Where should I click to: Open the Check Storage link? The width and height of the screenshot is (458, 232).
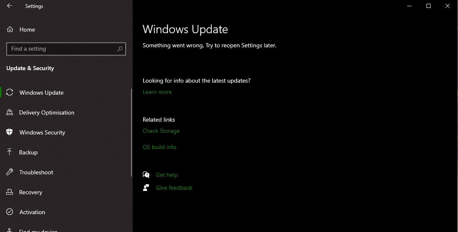pyautogui.click(x=161, y=131)
